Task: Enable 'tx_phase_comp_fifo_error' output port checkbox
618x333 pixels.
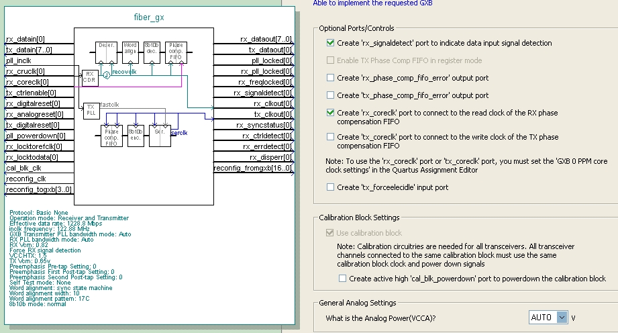Action: [x=330, y=95]
